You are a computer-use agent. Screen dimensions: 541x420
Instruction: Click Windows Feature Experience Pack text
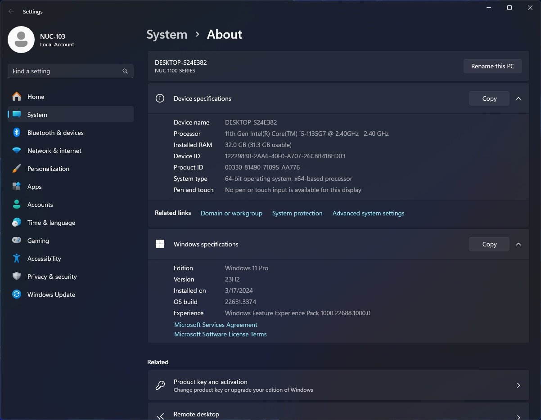coord(298,313)
